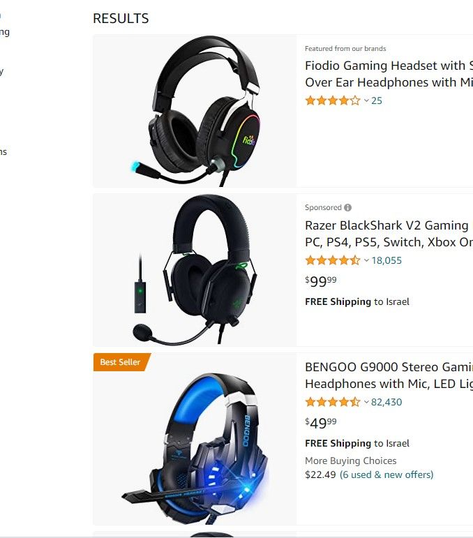Click the Fiodio headset star rating
This screenshot has width=473, height=538.
(333, 100)
